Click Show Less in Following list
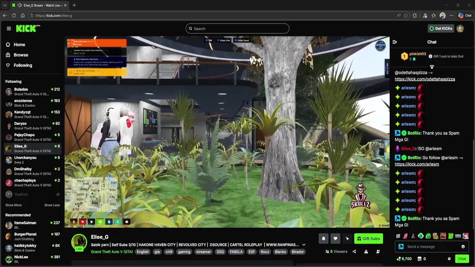Viewport: 475px width, 267px height. [52, 205]
